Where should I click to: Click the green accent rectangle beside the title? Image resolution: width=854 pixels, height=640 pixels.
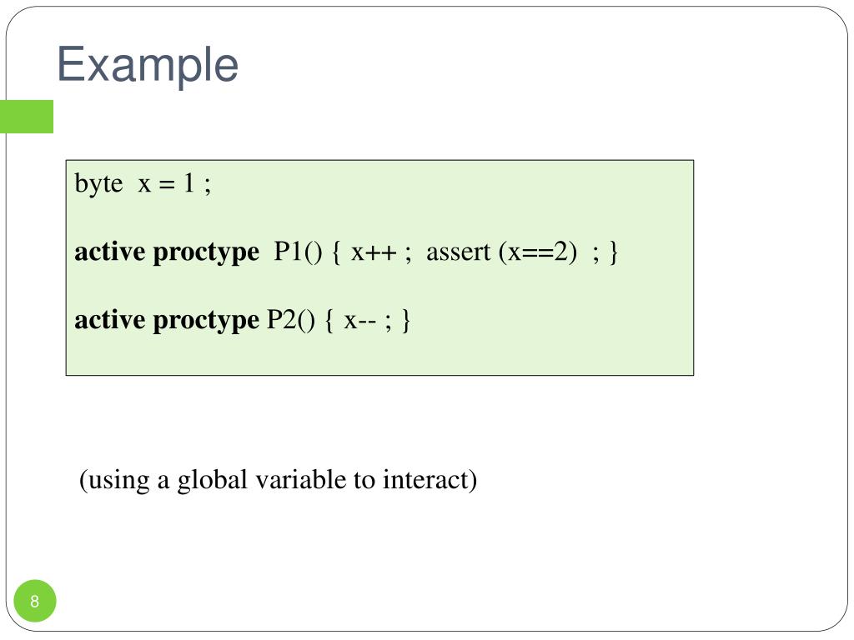pyautogui.click(x=27, y=117)
